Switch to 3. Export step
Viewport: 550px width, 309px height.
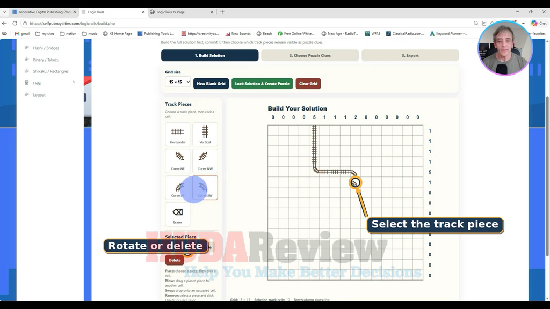[410, 55]
